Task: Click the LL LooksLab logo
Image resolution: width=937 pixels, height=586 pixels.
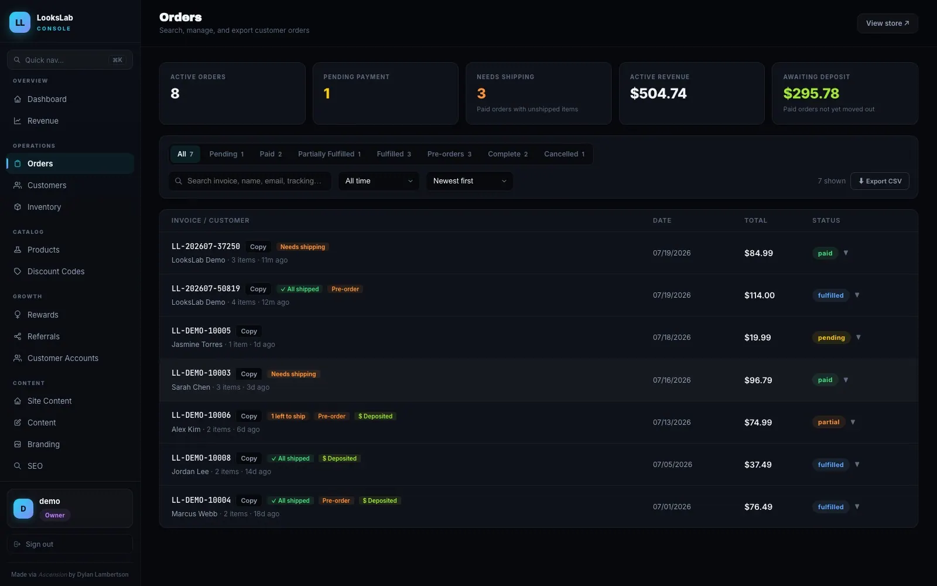Action: 20,22
